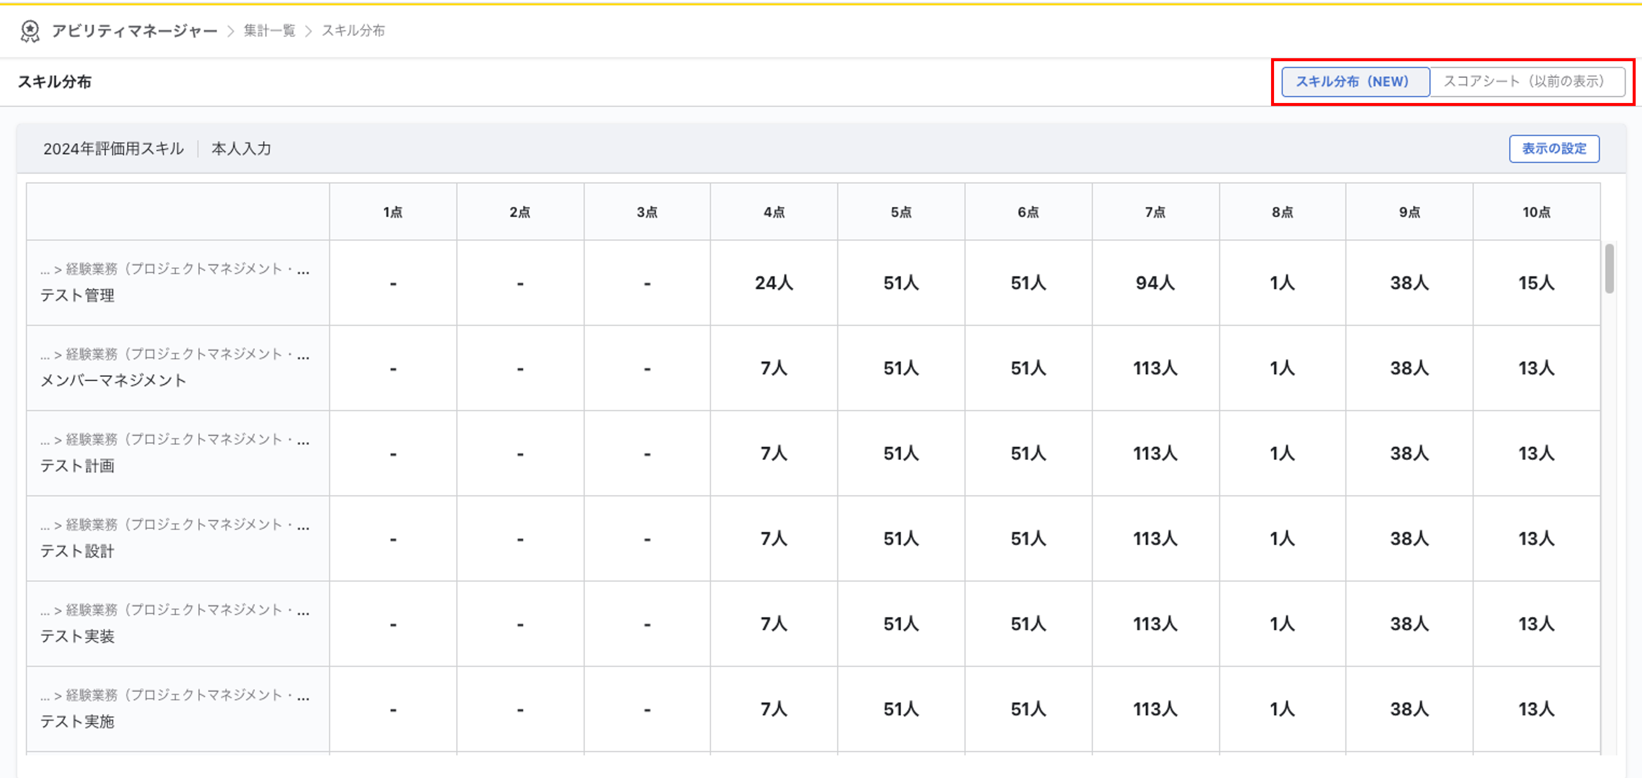
Task: Click 94人 cell in テスト管理 row
Action: click(1155, 283)
